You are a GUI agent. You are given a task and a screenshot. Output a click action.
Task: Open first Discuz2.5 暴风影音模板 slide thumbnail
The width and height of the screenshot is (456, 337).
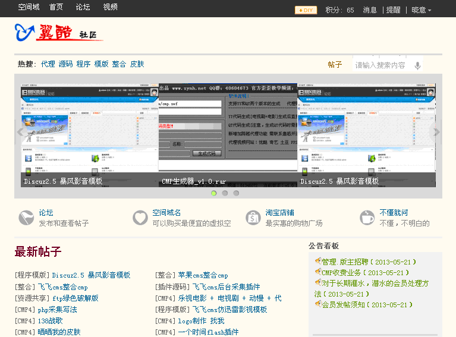coord(90,135)
